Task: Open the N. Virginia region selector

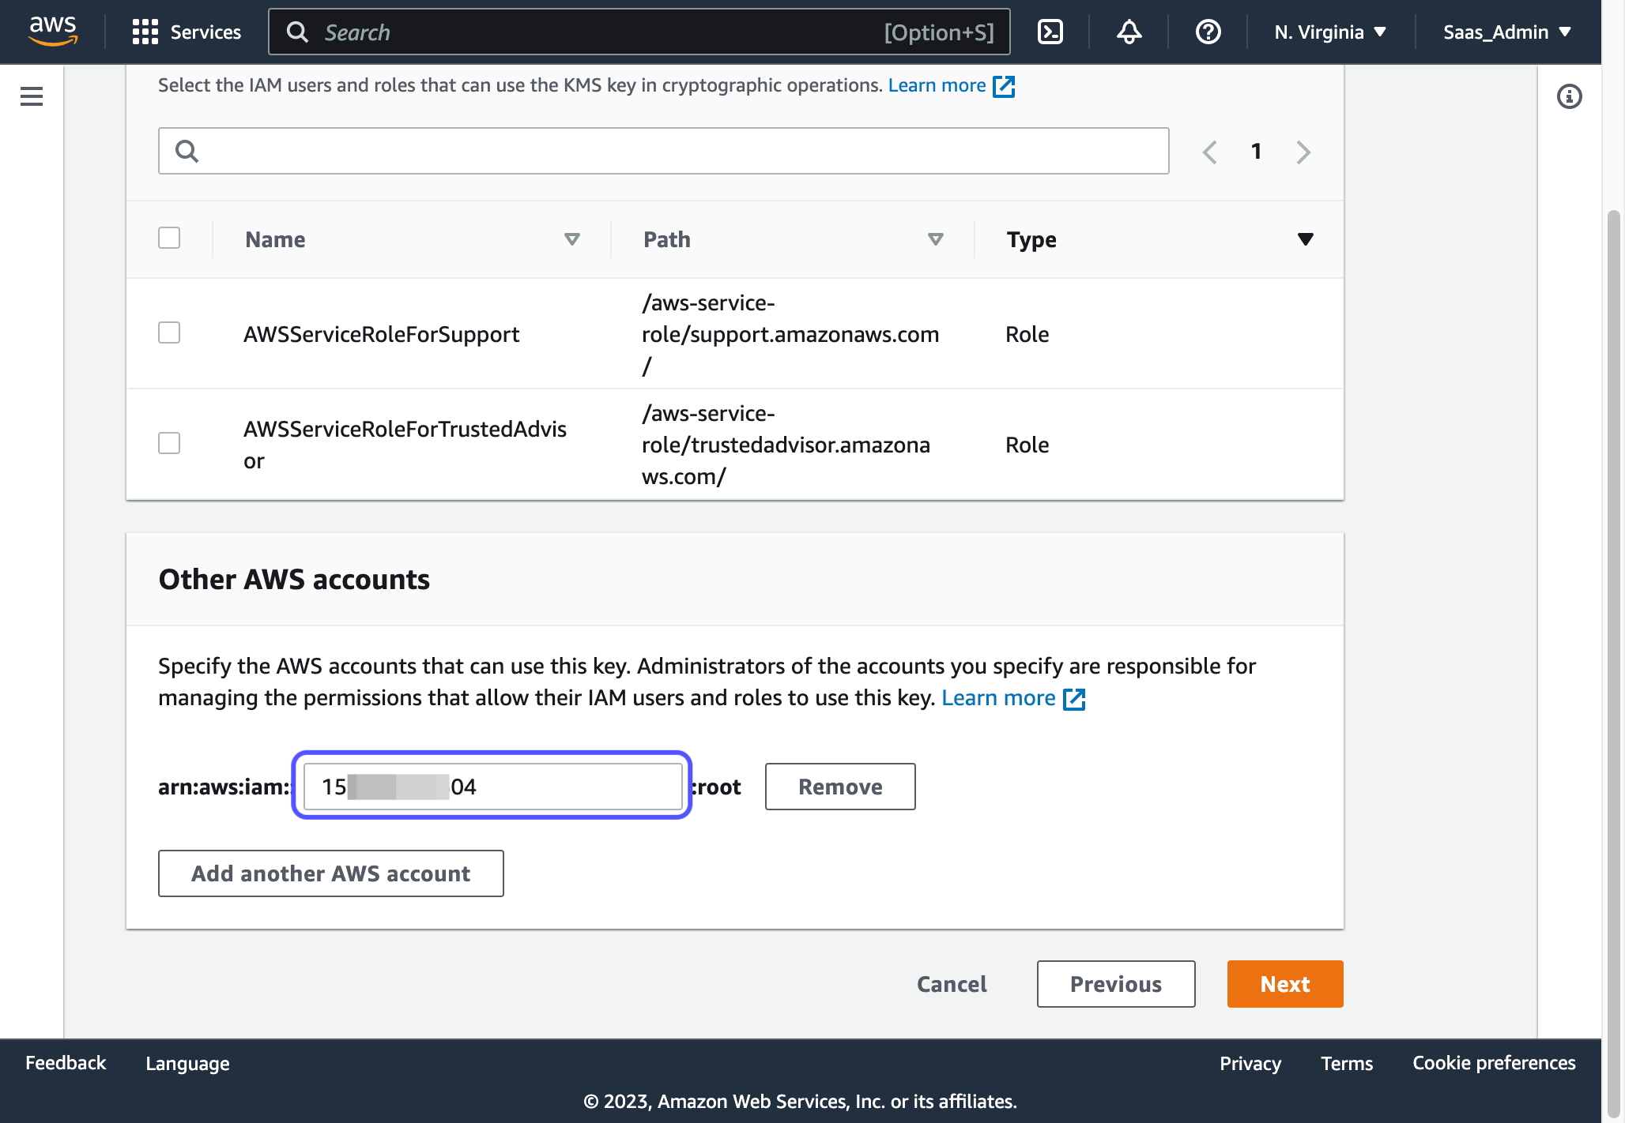Action: tap(1331, 31)
